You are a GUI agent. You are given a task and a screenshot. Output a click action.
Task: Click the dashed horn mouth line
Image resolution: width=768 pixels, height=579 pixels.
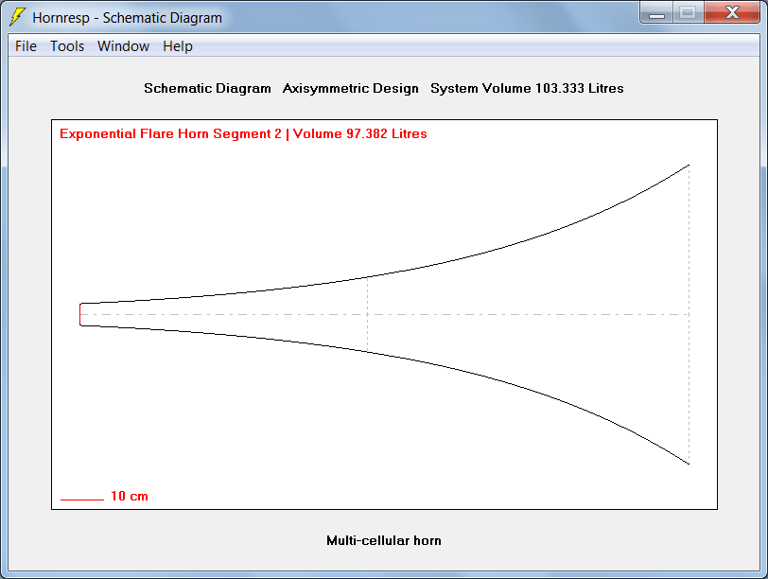689,314
